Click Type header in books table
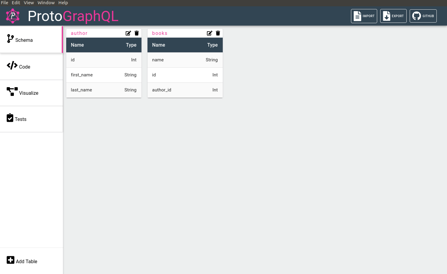The image size is (447, 274). [213, 45]
